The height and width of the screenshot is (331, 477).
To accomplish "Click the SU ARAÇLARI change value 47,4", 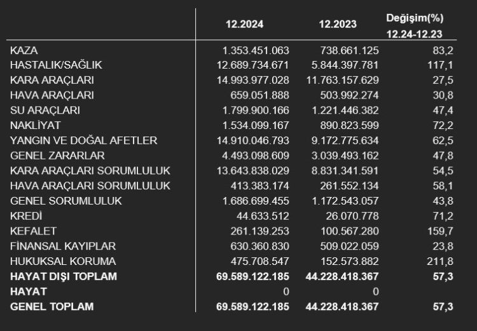I will [x=443, y=111].
